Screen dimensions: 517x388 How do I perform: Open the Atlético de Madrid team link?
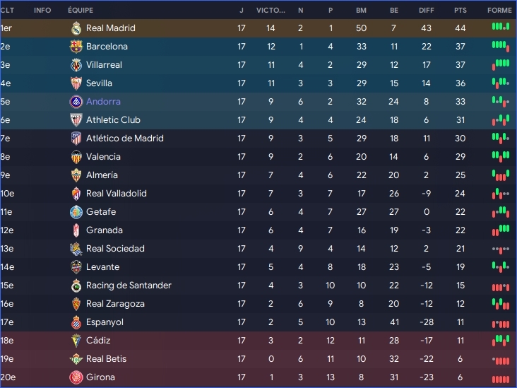click(124, 139)
